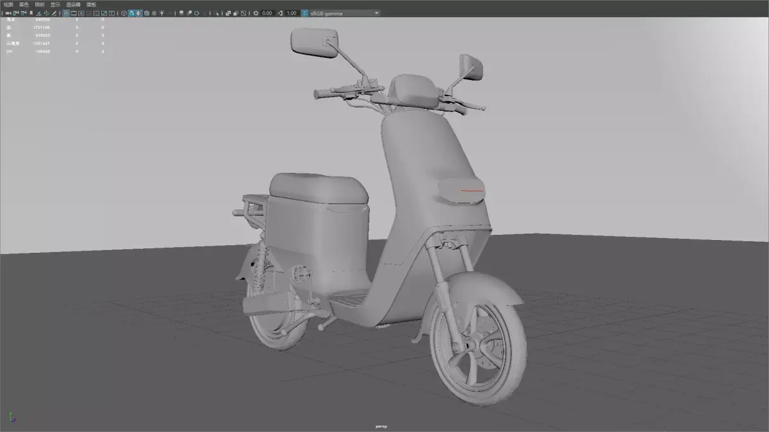The width and height of the screenshot is (769, 432).
Task: Click the Smooth Shade All icon
Action: coord(131,13)
